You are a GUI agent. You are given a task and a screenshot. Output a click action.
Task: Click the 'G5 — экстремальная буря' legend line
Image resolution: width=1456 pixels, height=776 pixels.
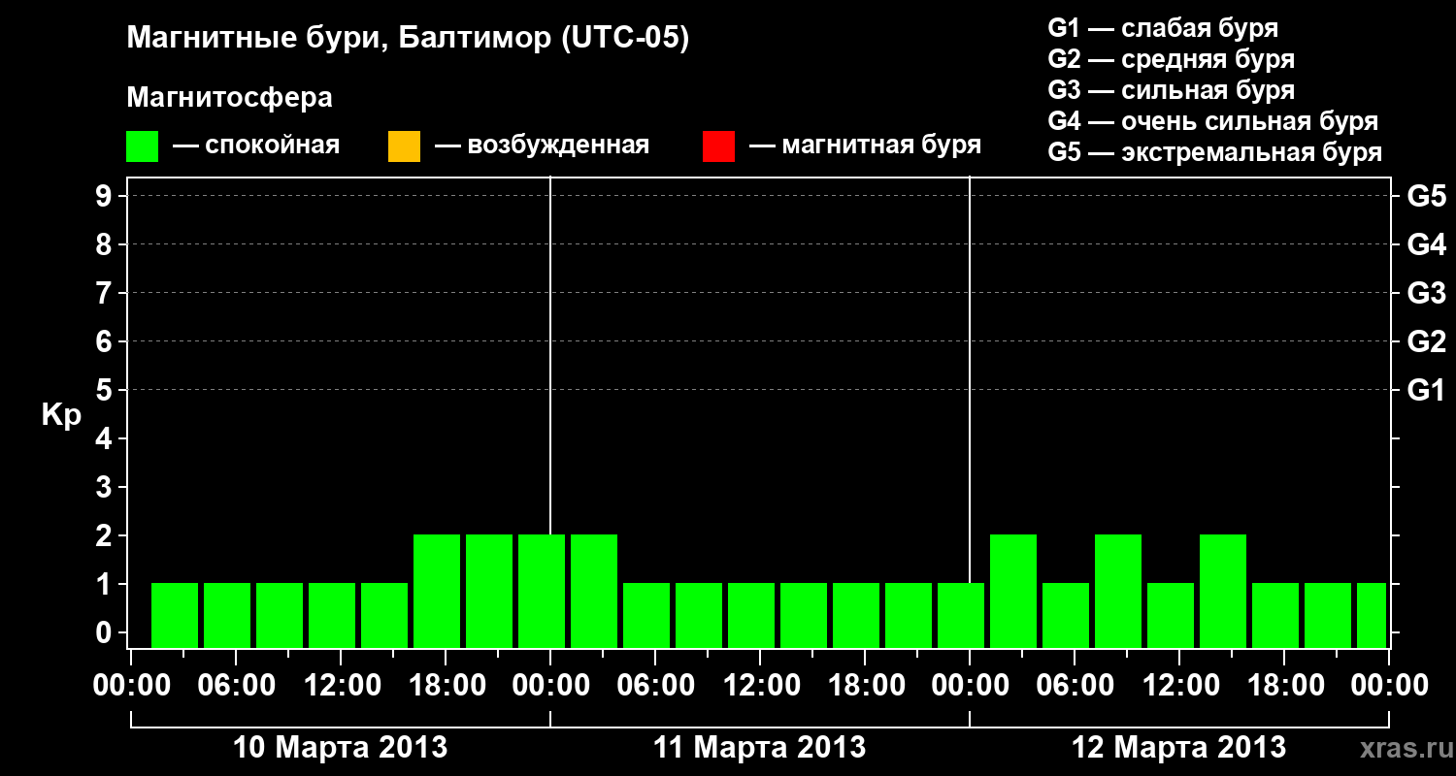coord(1214,152)
